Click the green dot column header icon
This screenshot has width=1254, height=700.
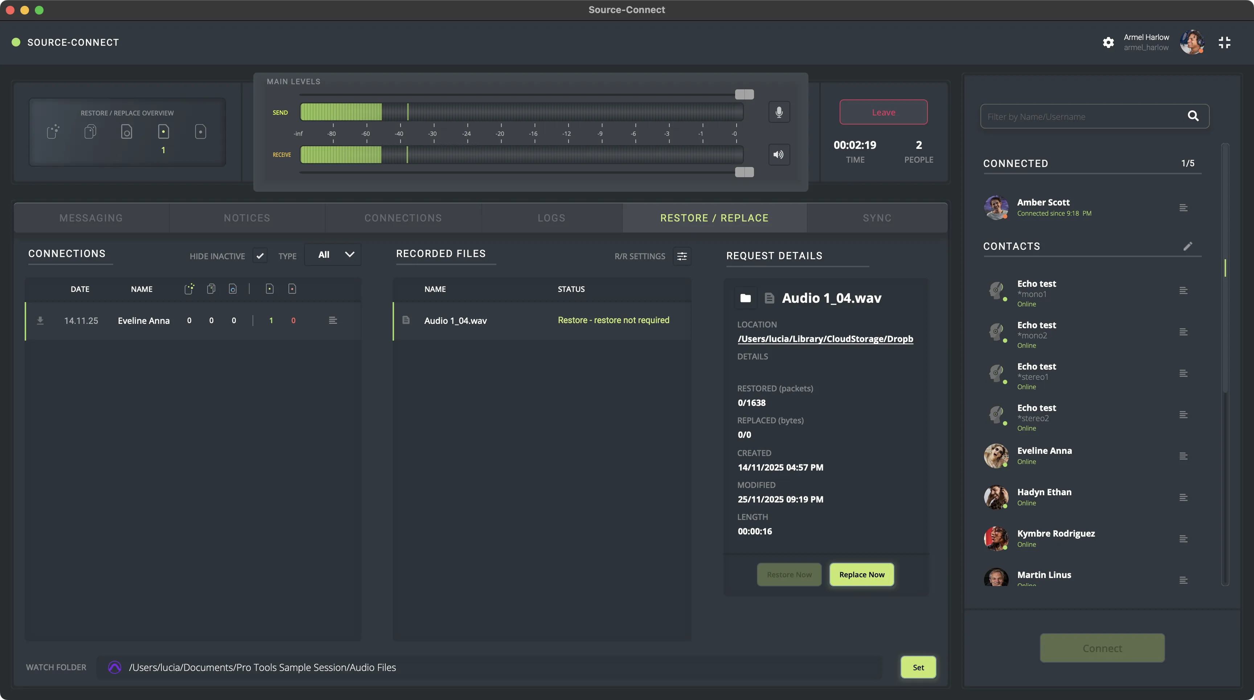click(270, 289)
